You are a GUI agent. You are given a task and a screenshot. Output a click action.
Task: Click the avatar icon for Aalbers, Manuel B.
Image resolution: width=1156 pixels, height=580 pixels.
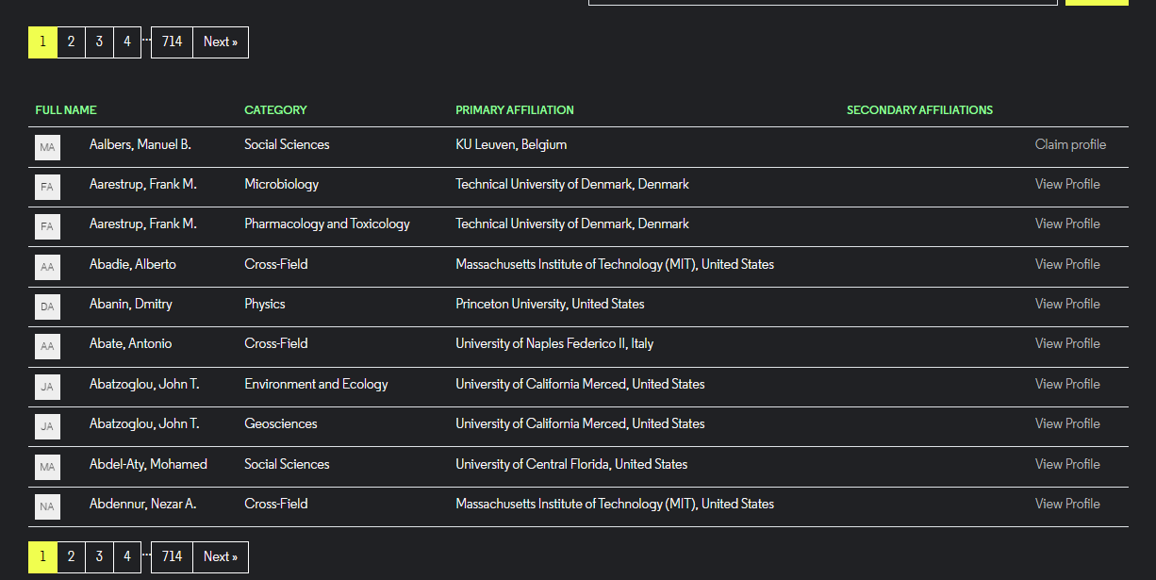[47, 147]
